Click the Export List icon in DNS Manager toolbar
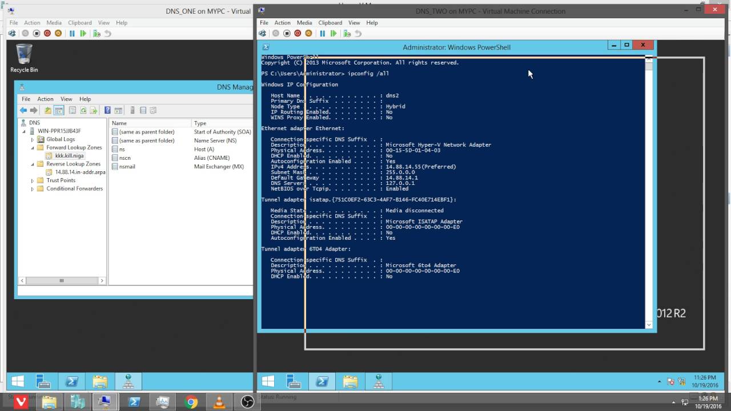 (x=94, y=110)
